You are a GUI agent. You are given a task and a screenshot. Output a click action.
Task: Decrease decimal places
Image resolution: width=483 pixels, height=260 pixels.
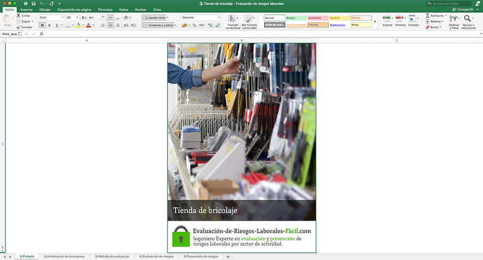coord(218,25)
